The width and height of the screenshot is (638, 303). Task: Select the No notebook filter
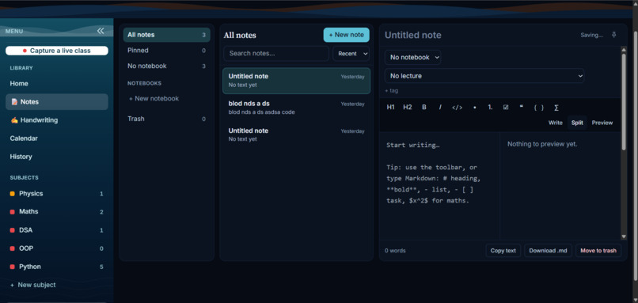[x=166, y=66]
